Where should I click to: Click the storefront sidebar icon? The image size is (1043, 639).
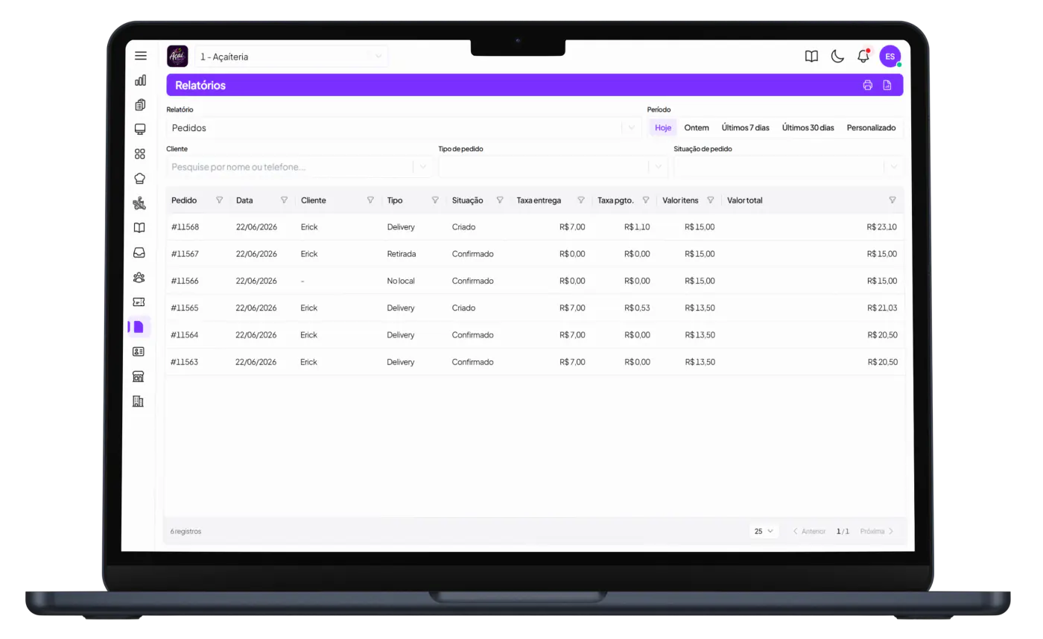[139, 376]
